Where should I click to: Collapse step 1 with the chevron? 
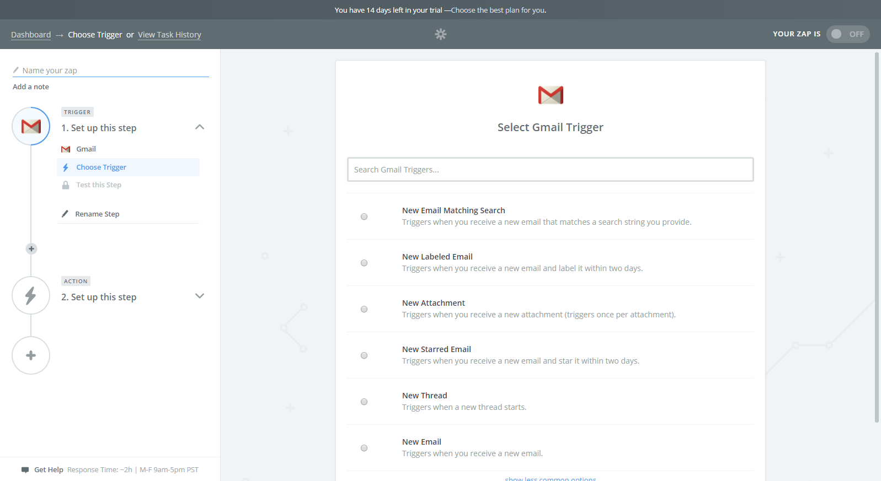click(x=200, y=127)
